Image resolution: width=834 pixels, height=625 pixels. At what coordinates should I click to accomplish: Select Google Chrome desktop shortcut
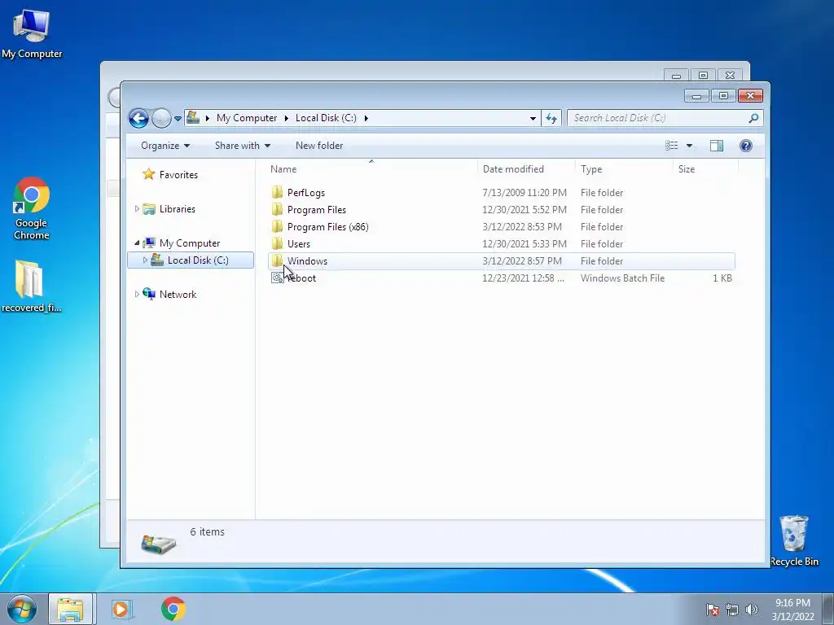pos(32,208)
